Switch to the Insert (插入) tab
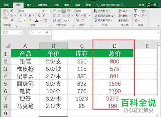The height and width of the screenshot is (117, 161). [29, 5]
